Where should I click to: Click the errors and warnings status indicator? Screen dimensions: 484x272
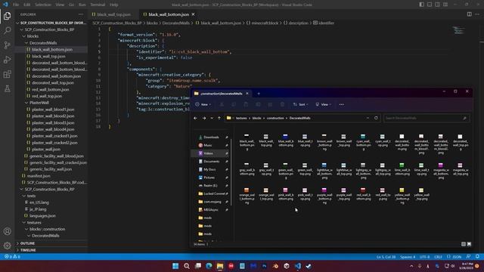(12, 257)
